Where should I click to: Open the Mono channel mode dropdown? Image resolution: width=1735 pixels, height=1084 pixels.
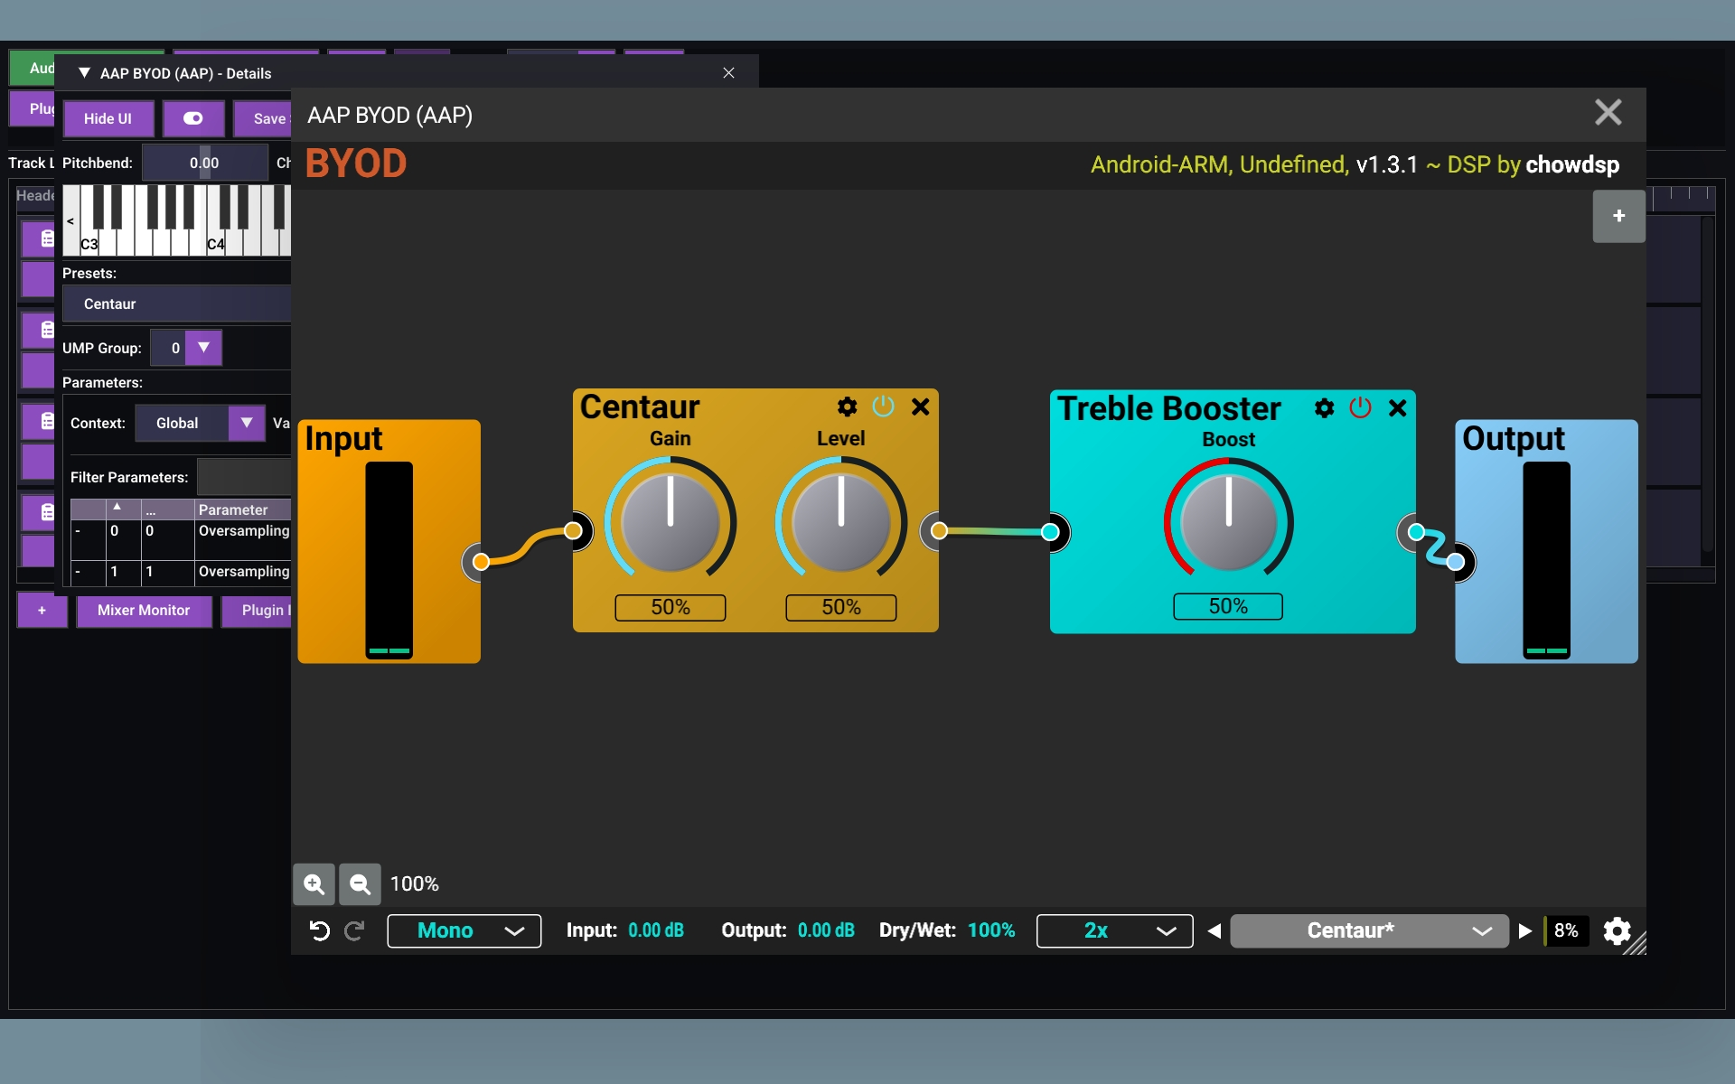pos(464,930)
